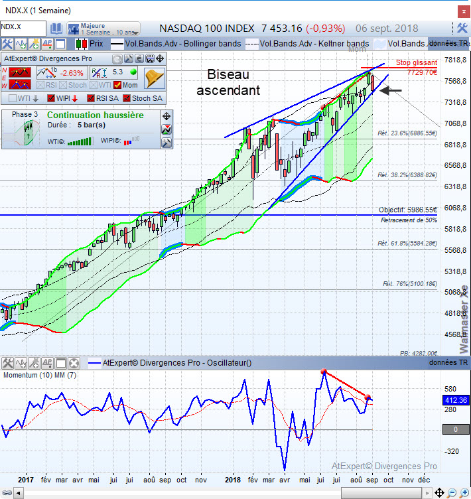Click the pan crosshair icon at bottom right
This screenshot has width=471, height=499.
pyautogui.click(x=440, y=493)
